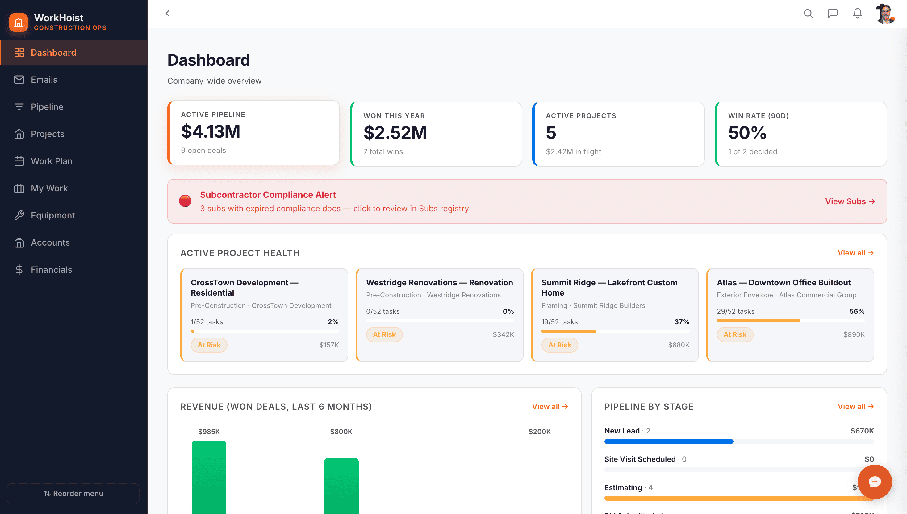Image resolution: width=907 pixels, height=514 pixels.
Task: Open Westridge Renovations project card
Action: (439, 315)
